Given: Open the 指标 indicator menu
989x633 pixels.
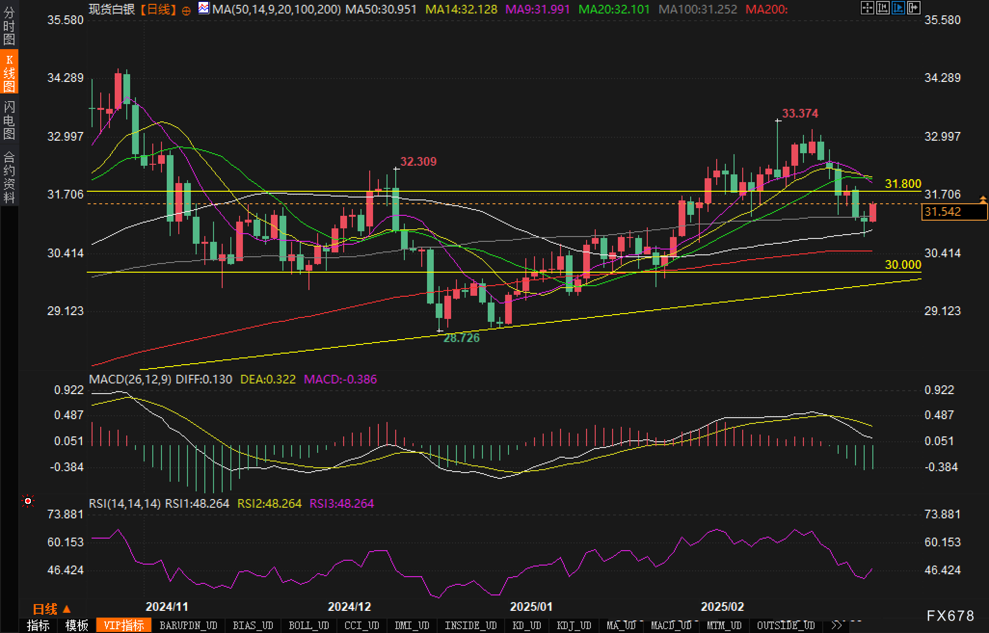Looking at the screenshot, I should coord(38,625).
